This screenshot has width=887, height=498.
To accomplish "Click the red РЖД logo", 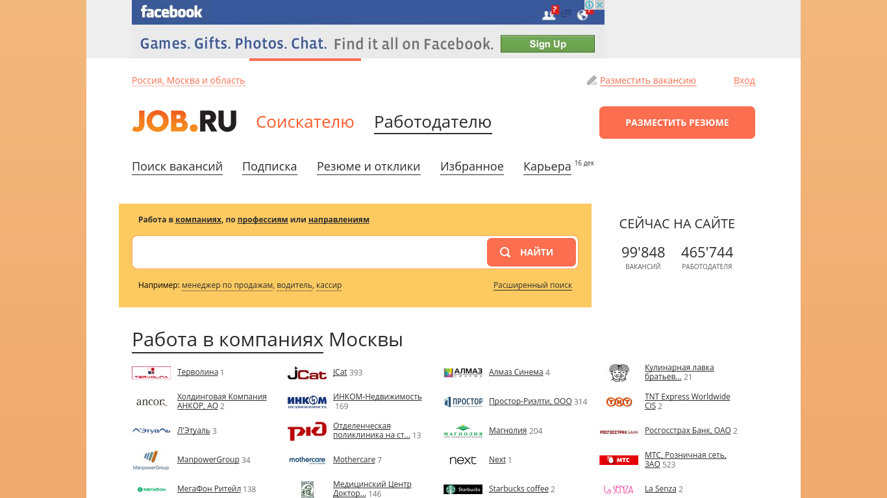I will [306, 431].
